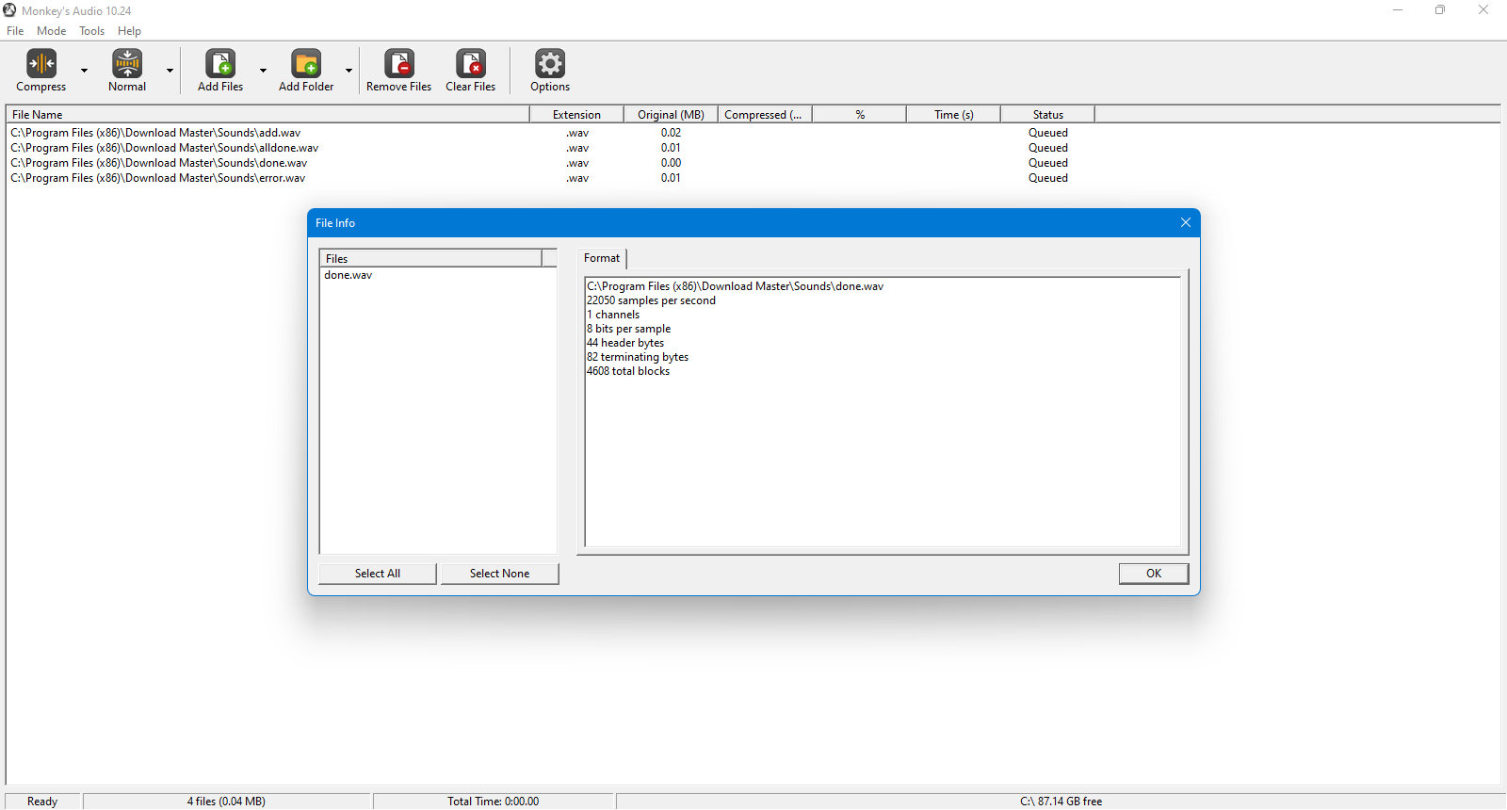Select the Normal compression level icon
Image resolution: width=1507 pixels, height=810 pixels.
pyautogui.click(x=127, y=63)
